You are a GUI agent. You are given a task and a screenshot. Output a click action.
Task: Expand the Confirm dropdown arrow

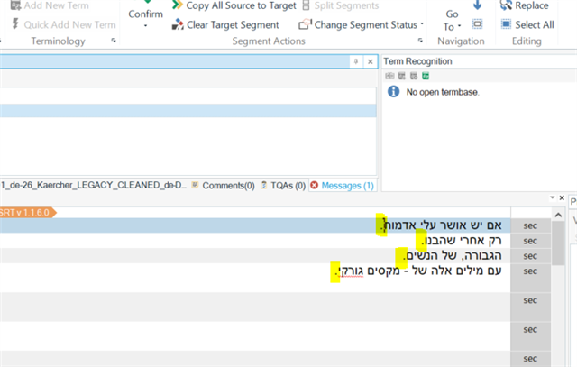[145, 26]
